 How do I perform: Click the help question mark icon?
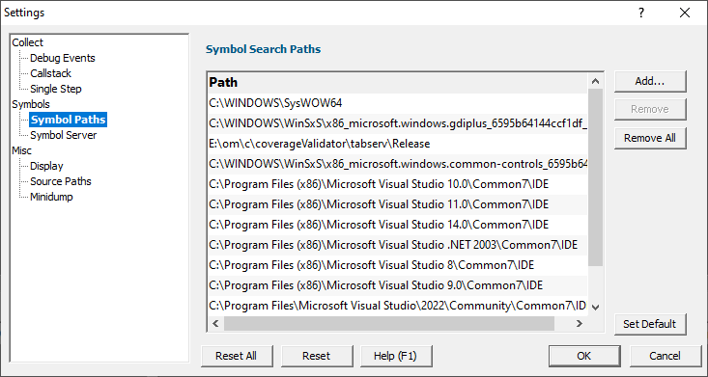point(641,13)
